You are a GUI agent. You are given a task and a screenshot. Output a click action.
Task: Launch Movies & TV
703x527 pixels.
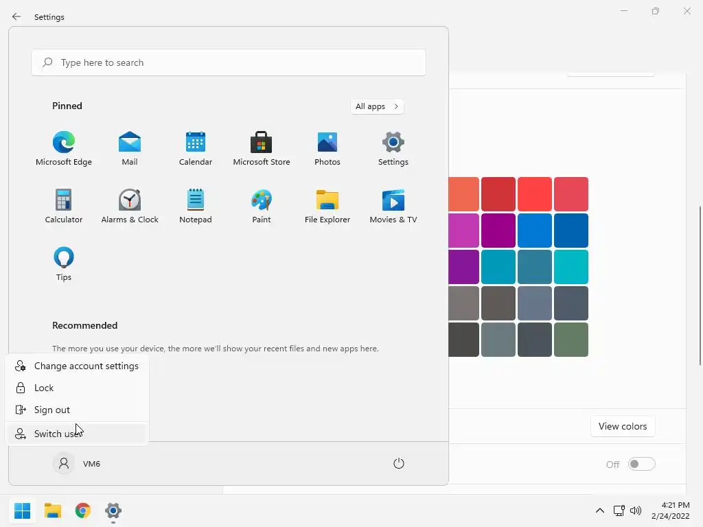393,206
